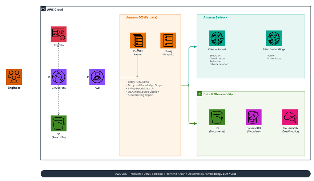Select the FastAPI Server icon
Image resolution: width=314 pixels, height=181 pixels.
click(x=138, y=41)
